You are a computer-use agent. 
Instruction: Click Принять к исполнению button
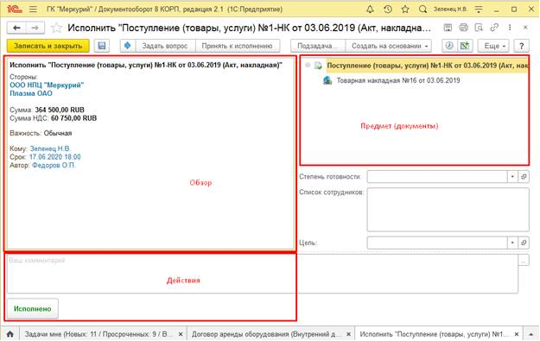[238, 46]
